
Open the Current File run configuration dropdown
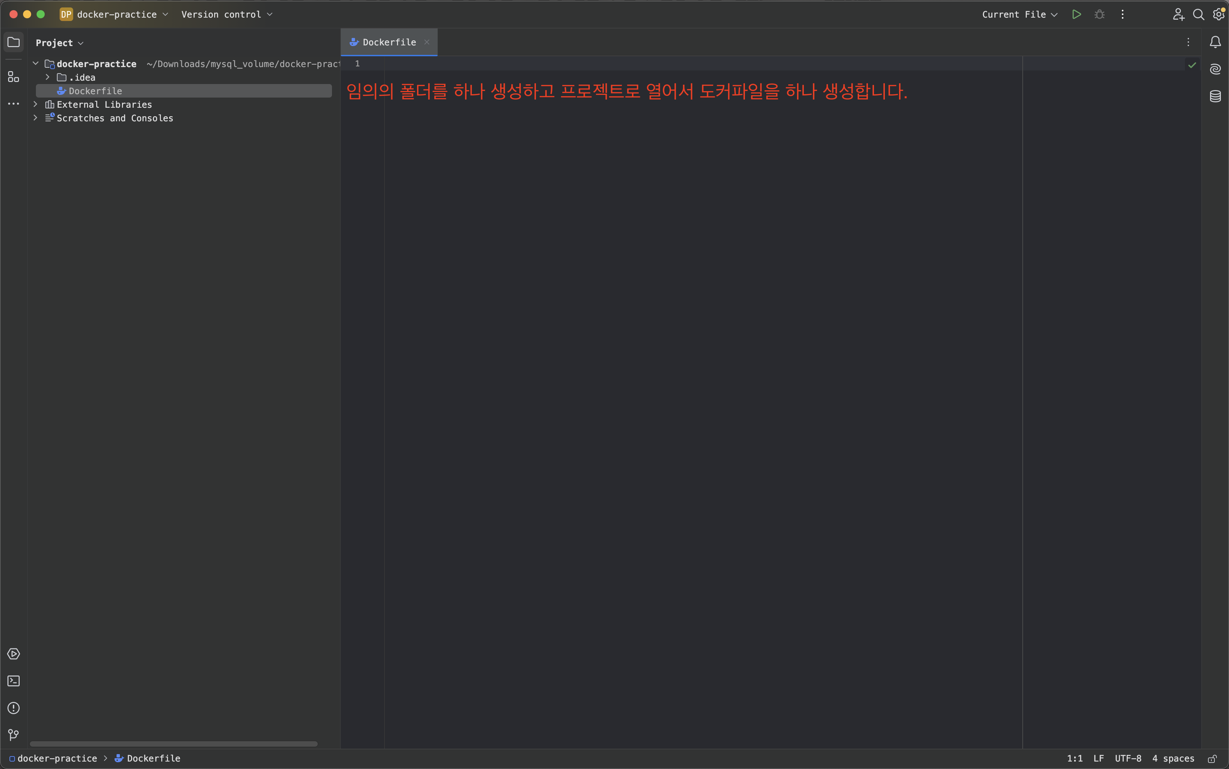coord(1019,14)
